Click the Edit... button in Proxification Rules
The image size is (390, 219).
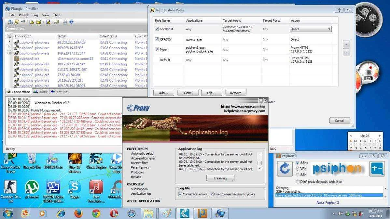pos(211,93)
